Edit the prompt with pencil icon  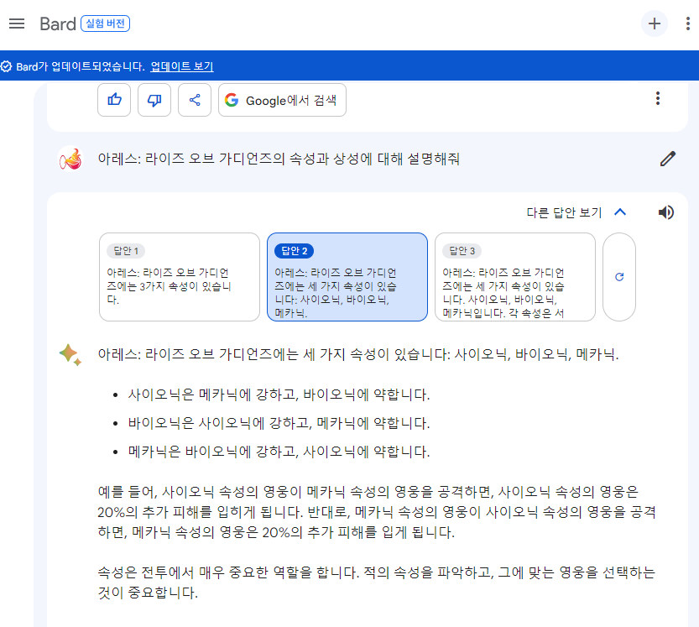667,159
